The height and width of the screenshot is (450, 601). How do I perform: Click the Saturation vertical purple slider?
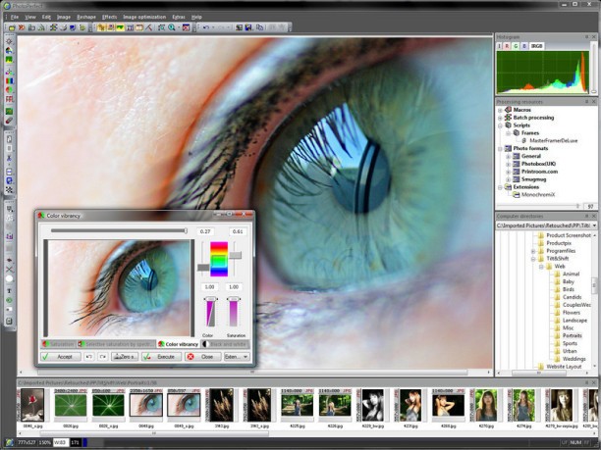pos(234,312)
